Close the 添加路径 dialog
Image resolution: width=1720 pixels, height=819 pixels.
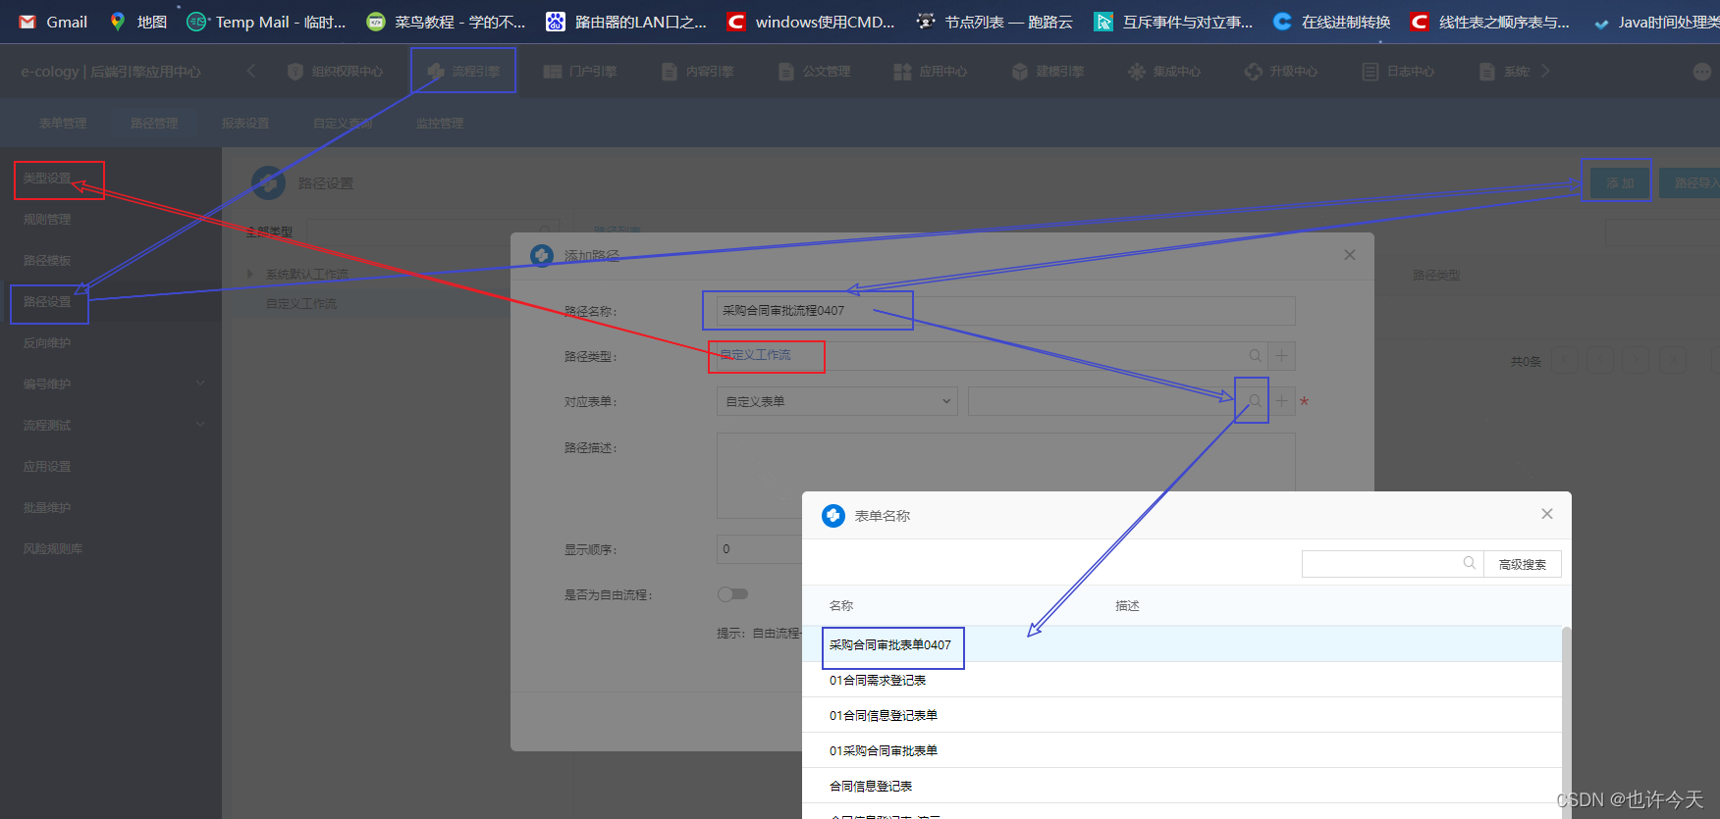(x=1350, y=255)
